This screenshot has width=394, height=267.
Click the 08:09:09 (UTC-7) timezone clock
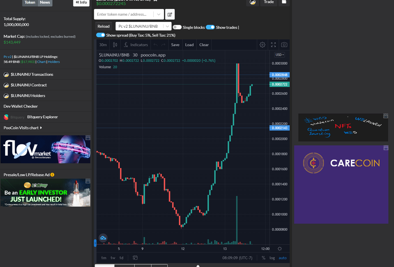click(237, 258)
